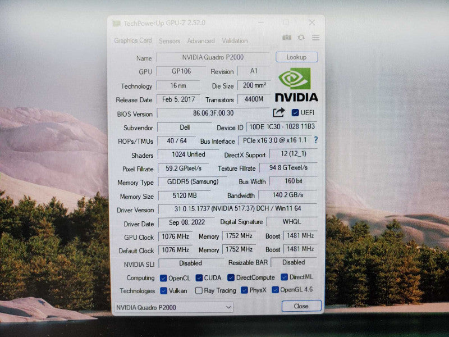This screenshot has height=337, width=449.
Task: Click the Revision value A1
Action: point(254,71)
